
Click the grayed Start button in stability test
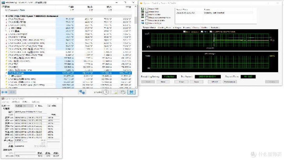[x=148, y=82]
